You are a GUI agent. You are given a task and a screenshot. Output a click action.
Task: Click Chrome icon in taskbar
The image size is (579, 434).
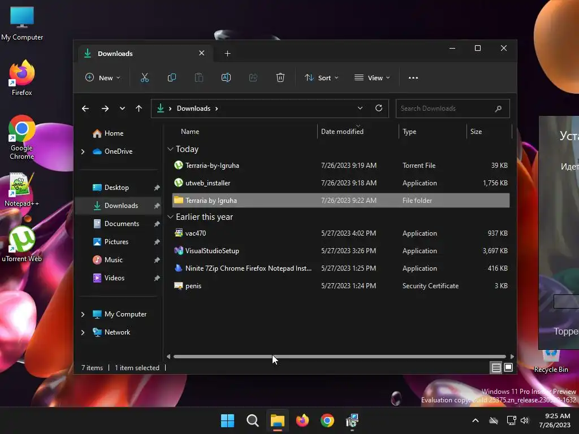[327, 420]
